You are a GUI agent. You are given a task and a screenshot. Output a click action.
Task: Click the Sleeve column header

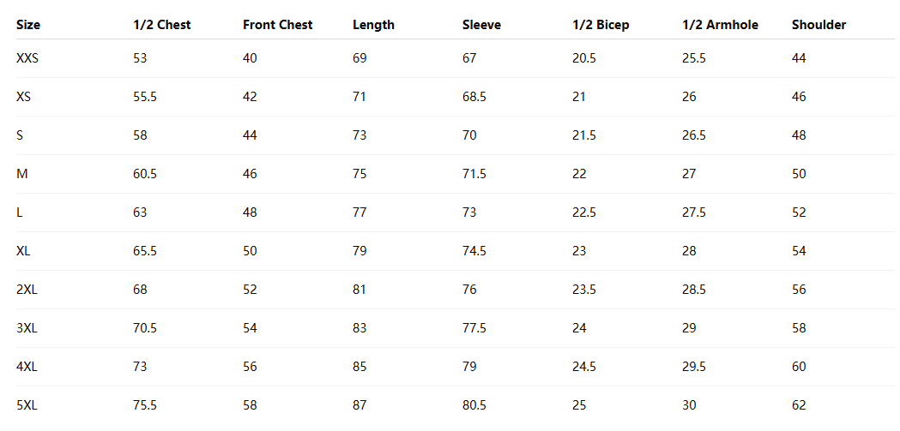481,25
